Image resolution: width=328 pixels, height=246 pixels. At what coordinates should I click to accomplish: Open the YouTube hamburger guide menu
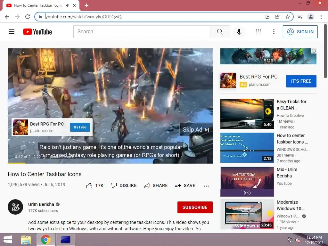(12, 32)
